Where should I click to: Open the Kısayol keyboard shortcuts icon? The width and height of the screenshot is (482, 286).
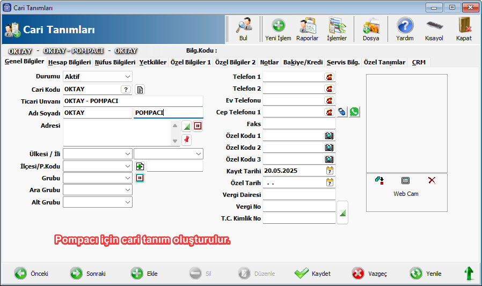pos(434,29)
